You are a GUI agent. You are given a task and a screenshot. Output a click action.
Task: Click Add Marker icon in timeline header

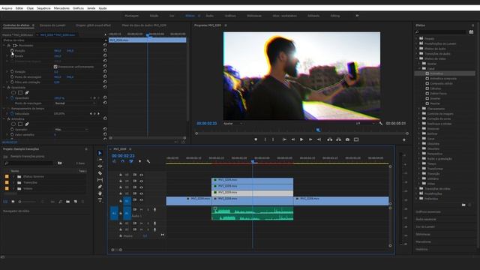tap(140, 161)
